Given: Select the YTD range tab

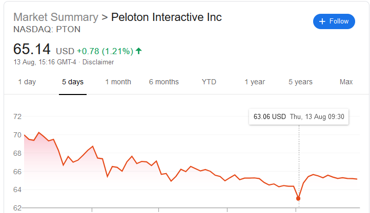Looking at the screenshot, I should click(x=209, y=82).
